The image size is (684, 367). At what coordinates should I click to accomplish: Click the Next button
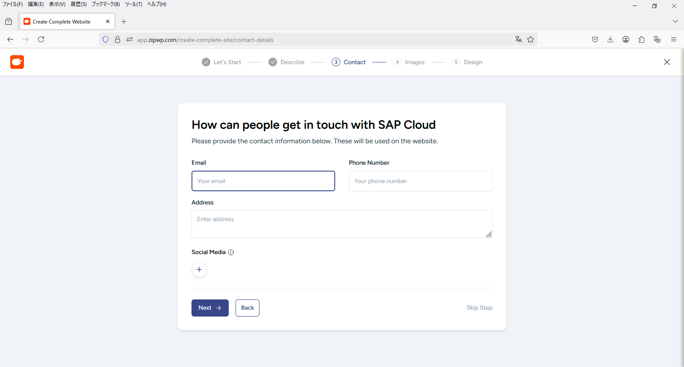(x=210, y=308)
